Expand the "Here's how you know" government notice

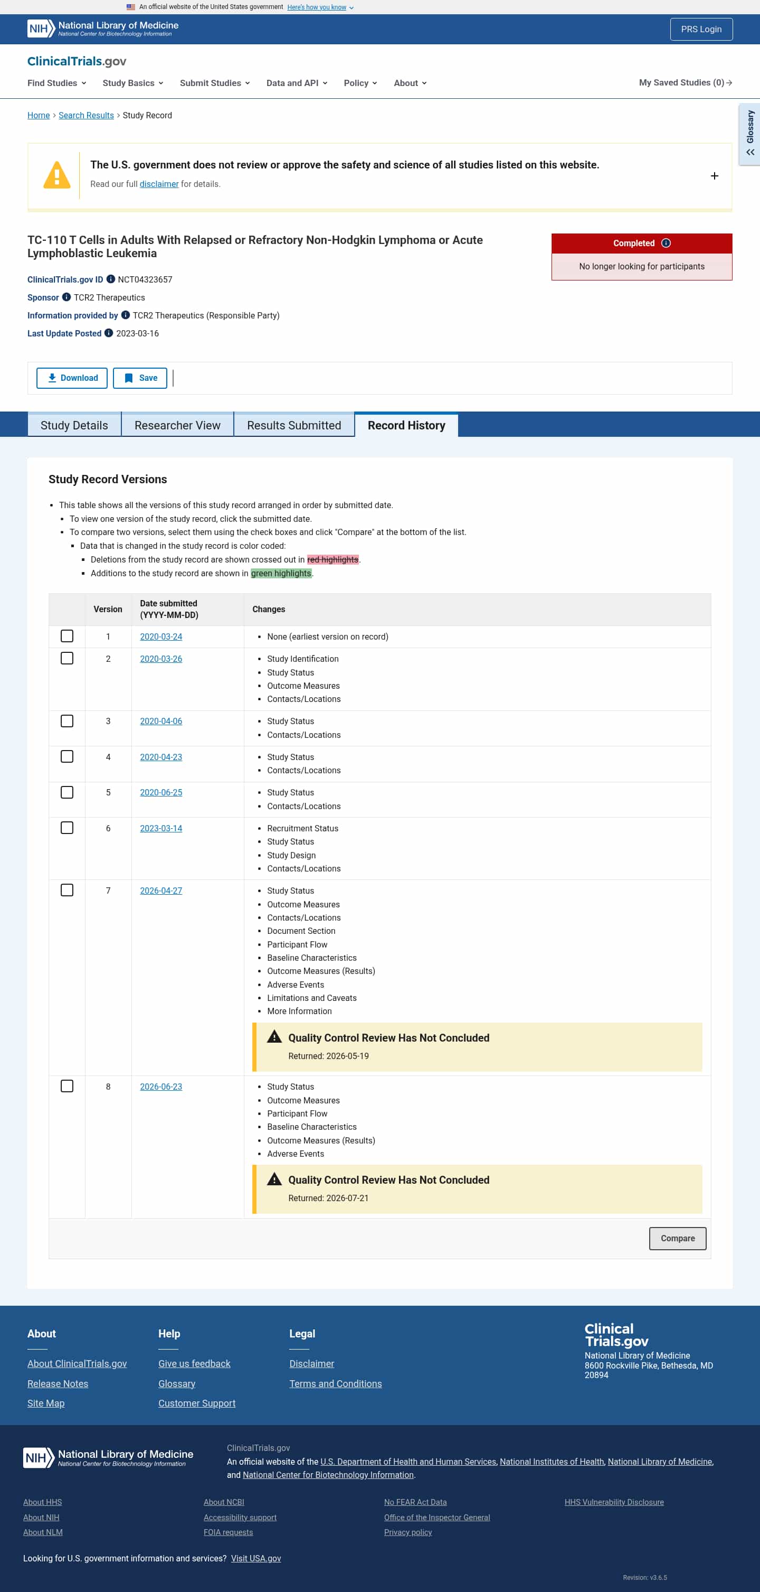click(x=320, y=7)
